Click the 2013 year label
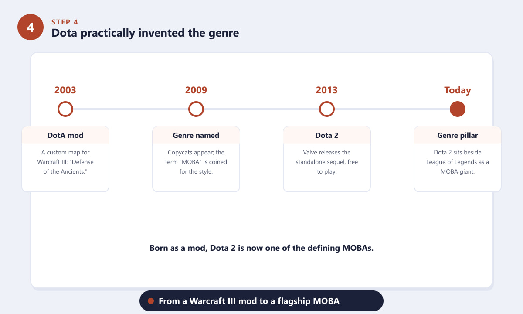523x314 pixels. (327, 90)
